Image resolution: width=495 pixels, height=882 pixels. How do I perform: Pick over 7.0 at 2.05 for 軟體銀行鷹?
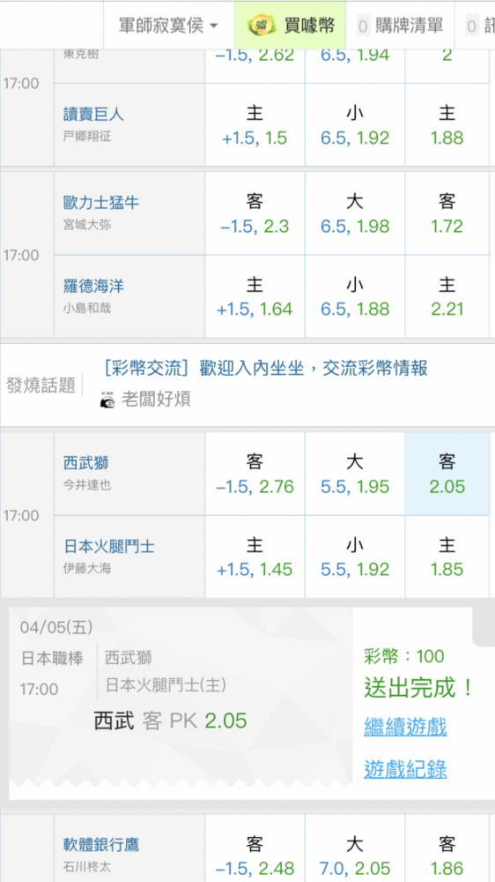point(355,855)
